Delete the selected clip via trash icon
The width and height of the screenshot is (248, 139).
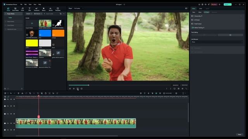click(x=18, y=93)
